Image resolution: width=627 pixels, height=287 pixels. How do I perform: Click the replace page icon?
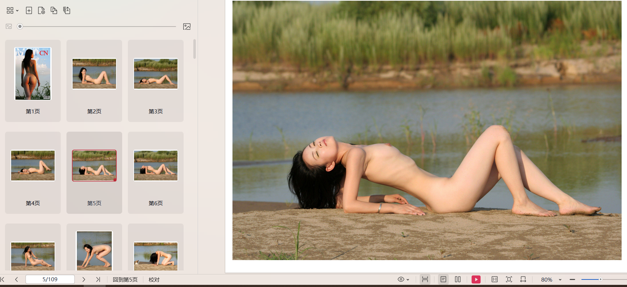pos(54,10)
